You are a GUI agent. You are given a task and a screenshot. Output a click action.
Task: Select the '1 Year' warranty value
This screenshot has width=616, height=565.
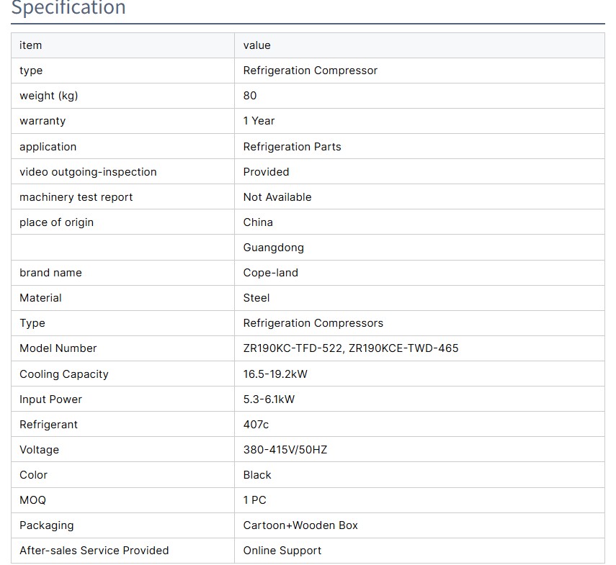(x=259, y=121)
